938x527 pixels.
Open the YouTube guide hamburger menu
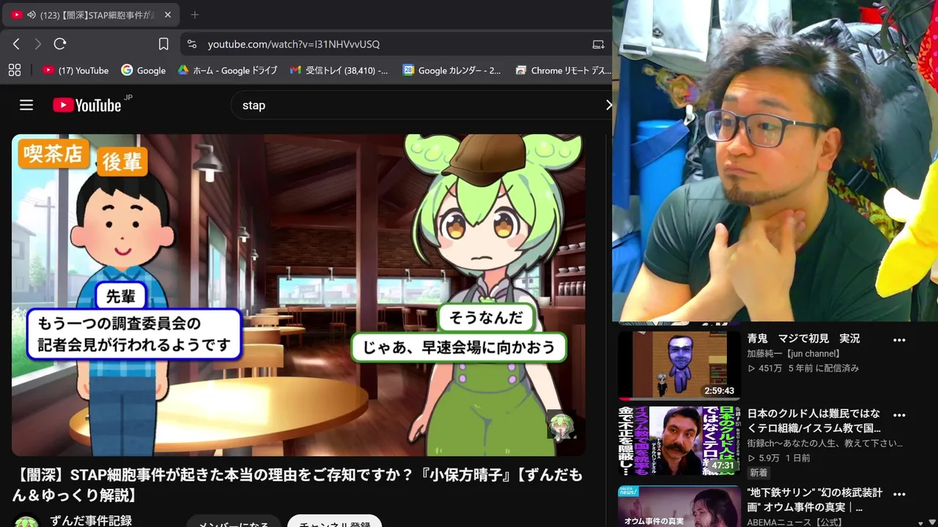point(26,105)
